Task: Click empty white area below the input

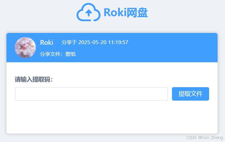Action: point(112,117)
